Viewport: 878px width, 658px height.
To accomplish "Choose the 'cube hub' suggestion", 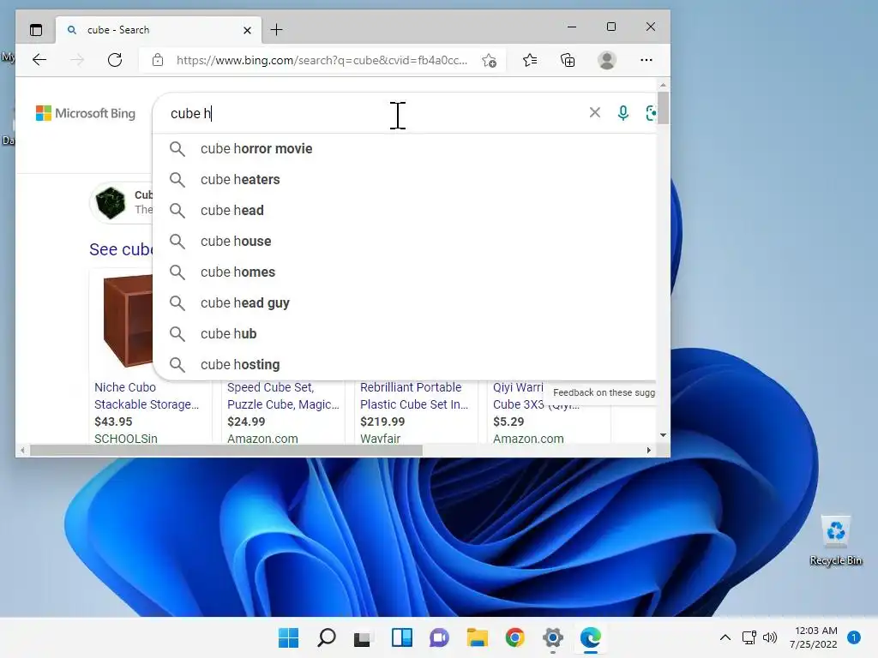I will click(x=405, y=333).
